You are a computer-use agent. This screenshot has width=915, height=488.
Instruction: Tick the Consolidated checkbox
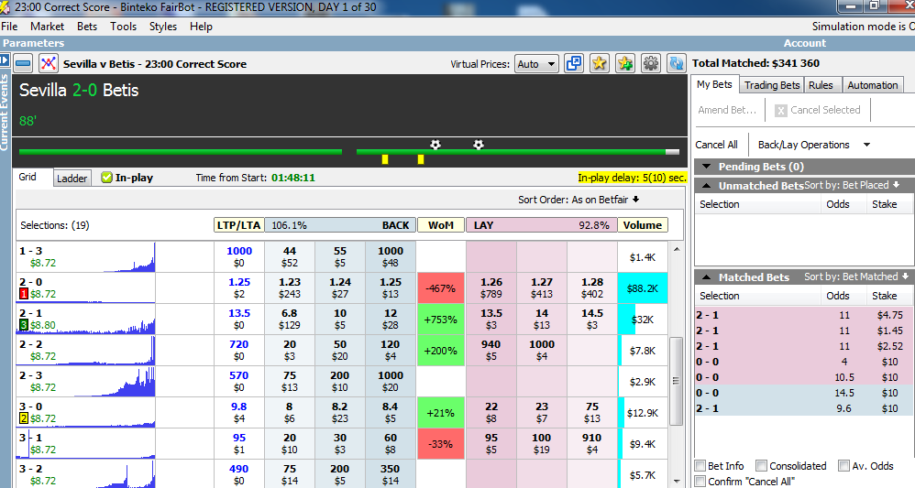coord(761,466)
